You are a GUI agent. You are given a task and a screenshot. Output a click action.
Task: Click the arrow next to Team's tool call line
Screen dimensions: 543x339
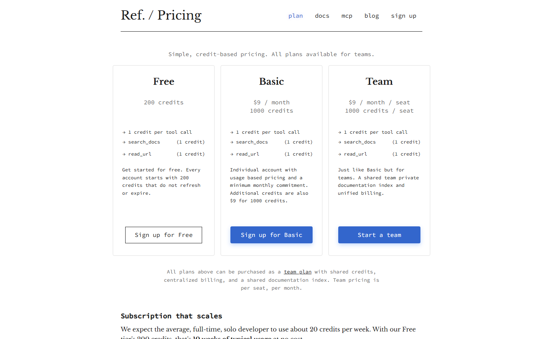pyautogui.click(x=340, y=133)
